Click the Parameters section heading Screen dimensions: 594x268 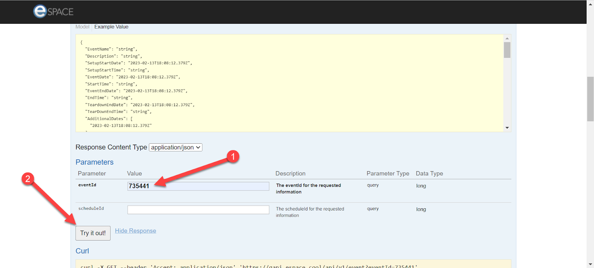[x=95, y=162]
